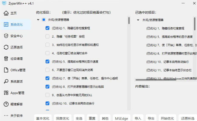Uncheck 7、使「开始」菜单透明 option
Viewport: 197px width, 121px height.
coord(47,78)
